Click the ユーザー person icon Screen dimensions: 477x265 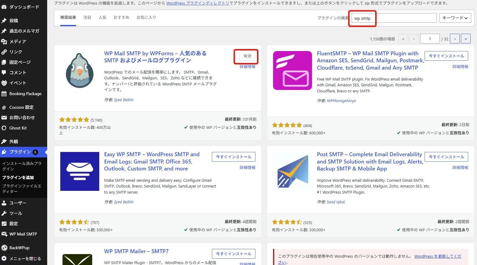click(x=4, y=203)
